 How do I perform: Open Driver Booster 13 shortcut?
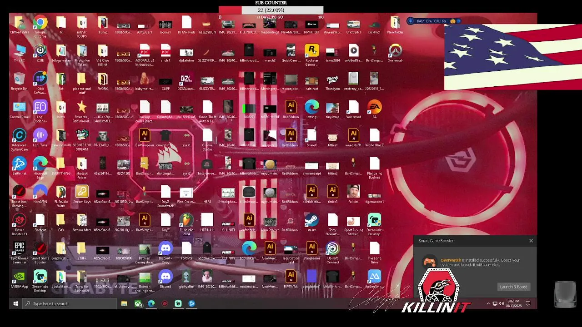(19, 224)
